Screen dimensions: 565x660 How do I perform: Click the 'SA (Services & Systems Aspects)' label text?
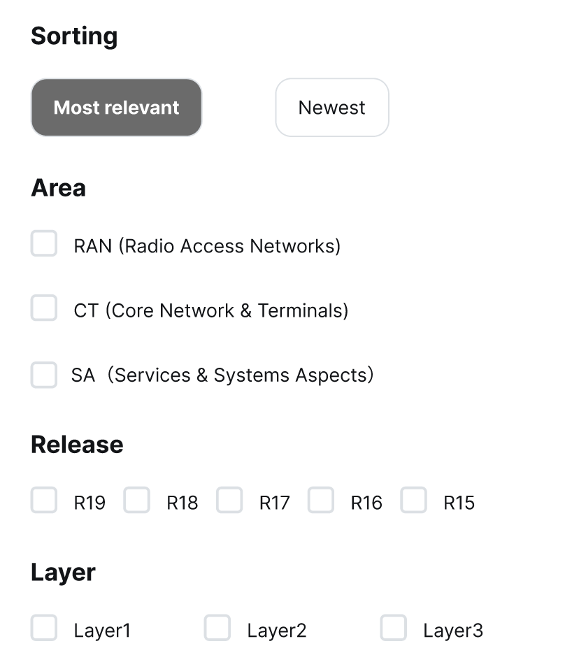point(222,375)
